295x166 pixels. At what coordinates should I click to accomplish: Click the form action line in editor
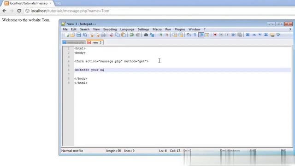[x=111, y=61]
